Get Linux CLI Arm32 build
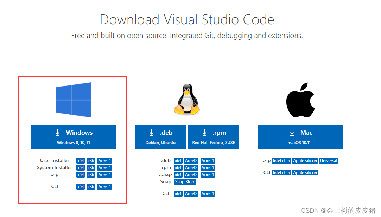 coord(191,194)
